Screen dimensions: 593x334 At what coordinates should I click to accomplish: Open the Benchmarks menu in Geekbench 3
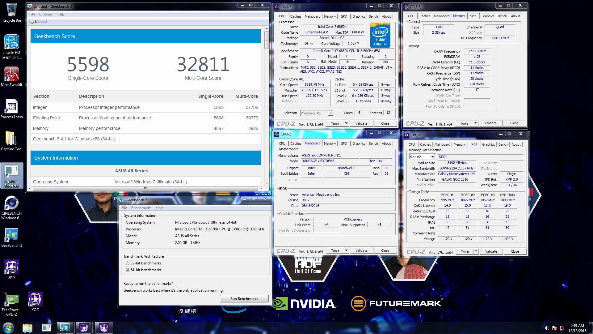pyautogui.click(x=141, y=208)
